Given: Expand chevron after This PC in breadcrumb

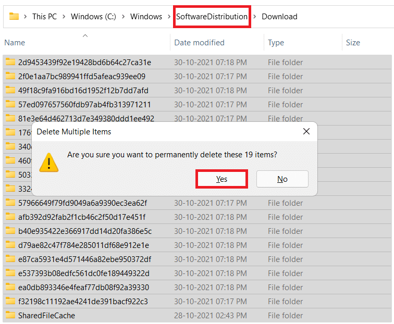Looking at the screenshot, I should (x=64, y=17).
